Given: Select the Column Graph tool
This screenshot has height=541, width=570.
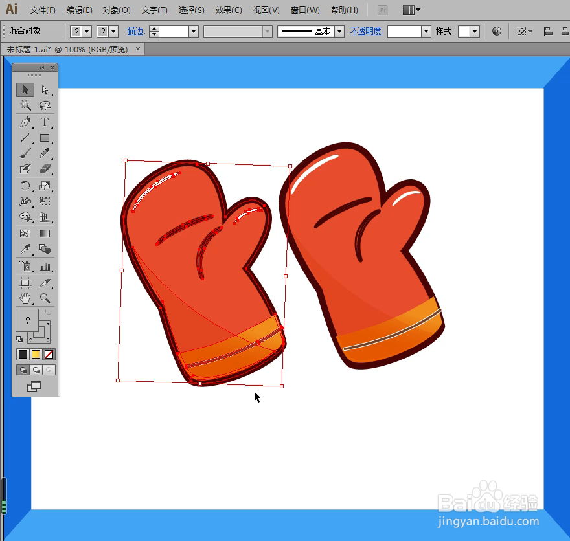Looking at the screenshot, I should [45, 266].
